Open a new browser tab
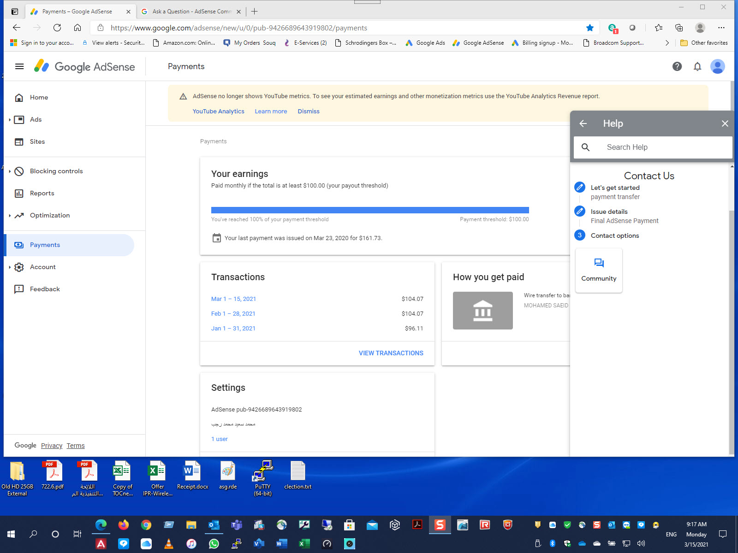The height and width of the screenshot is (553, 738). [255, 12]
